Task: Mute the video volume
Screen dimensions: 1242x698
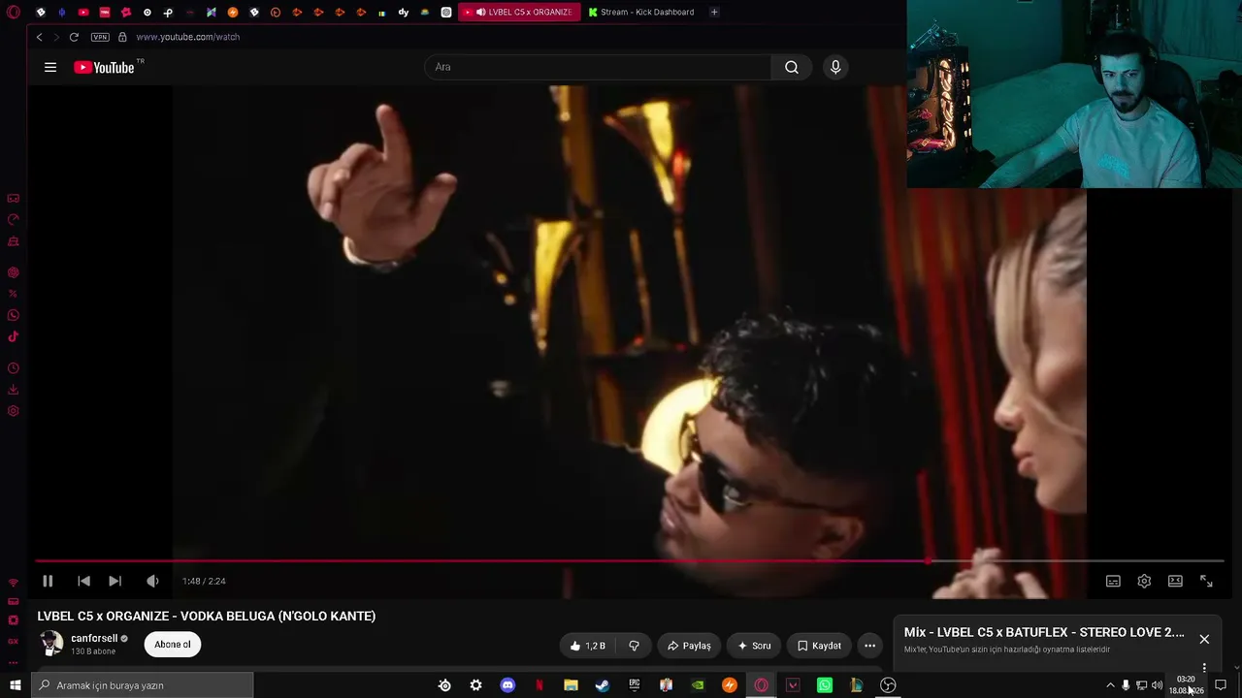Action: coord(152,581)
